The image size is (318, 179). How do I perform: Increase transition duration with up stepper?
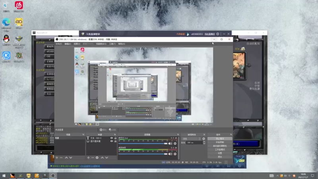204,142
